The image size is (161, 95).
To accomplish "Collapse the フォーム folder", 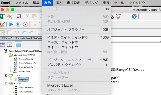I will click(6, 75).
